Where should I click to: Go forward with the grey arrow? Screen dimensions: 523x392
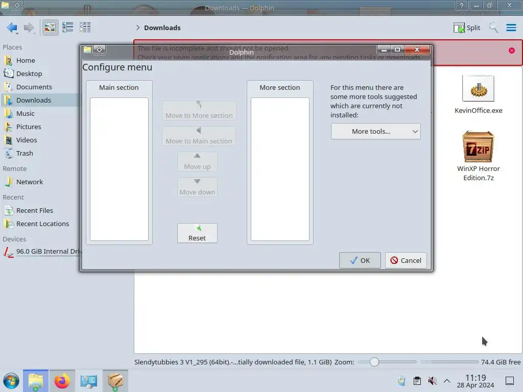29,28
